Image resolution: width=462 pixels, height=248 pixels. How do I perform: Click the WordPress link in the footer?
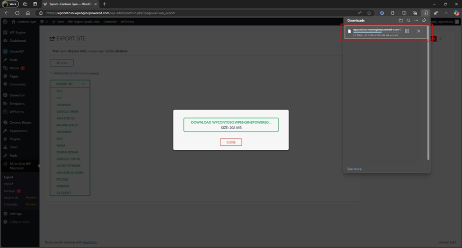(x=89, y=243)
